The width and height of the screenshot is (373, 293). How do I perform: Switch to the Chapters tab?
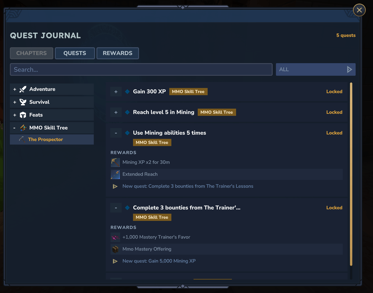(31, 53)
